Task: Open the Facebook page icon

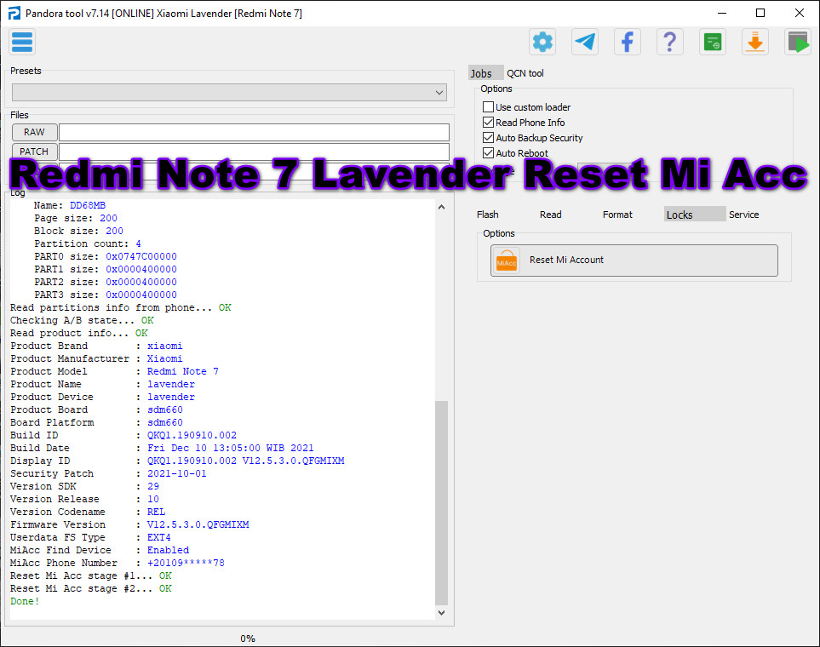Action: click(x=628, y=42)
